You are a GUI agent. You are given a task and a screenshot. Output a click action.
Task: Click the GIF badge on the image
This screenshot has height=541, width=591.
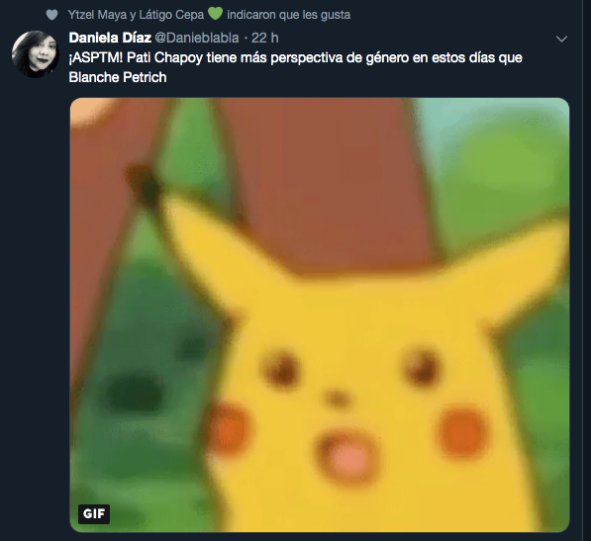point(94,514)
